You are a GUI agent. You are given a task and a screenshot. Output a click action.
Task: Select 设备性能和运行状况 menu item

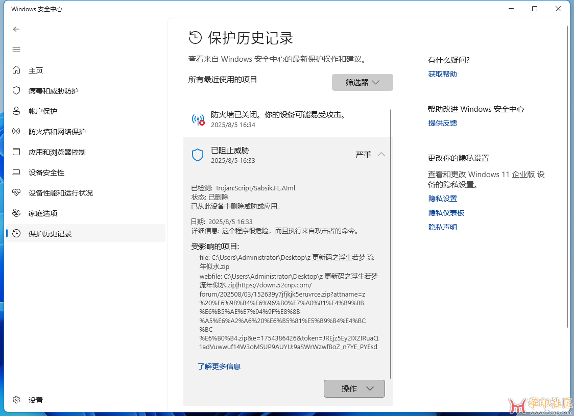click(86, 193)
